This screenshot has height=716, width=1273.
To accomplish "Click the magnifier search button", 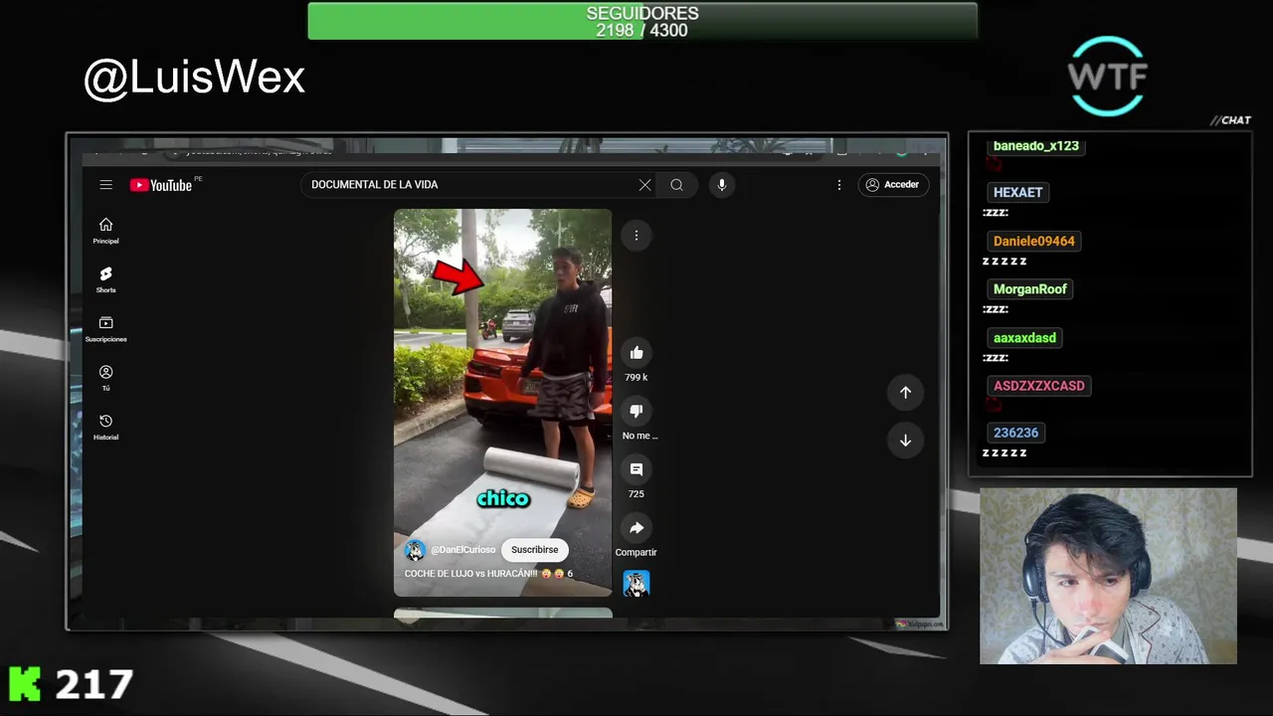I will click(676, 184).
